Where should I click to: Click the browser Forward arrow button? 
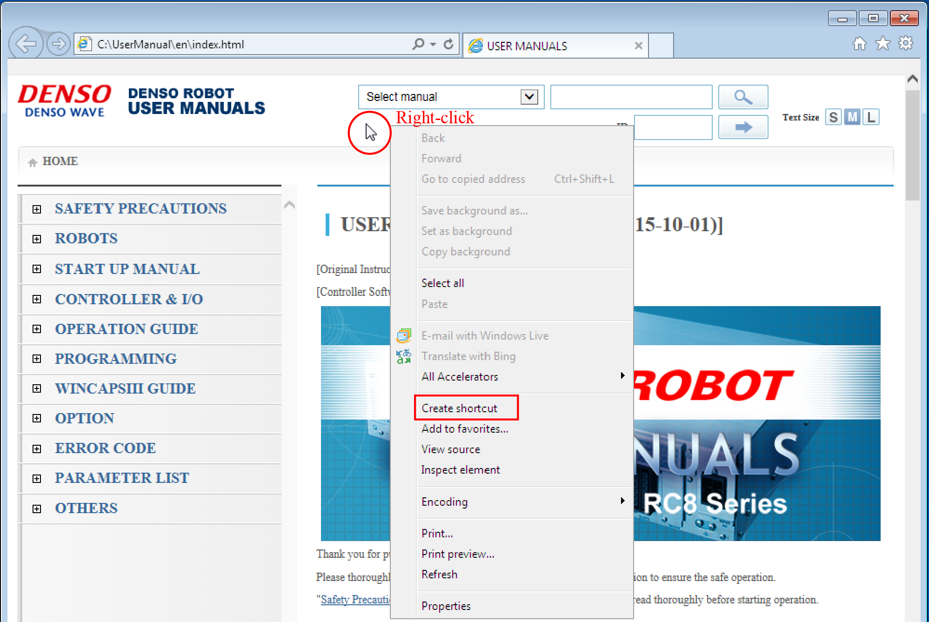coord(59,44)
